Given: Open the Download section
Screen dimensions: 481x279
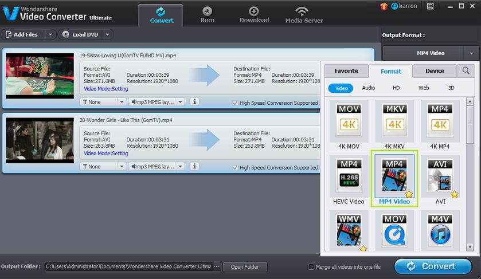Looking at the screenshot, I should pos(254,15).
